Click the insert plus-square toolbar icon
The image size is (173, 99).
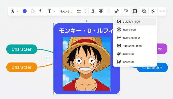click(135, 11)
